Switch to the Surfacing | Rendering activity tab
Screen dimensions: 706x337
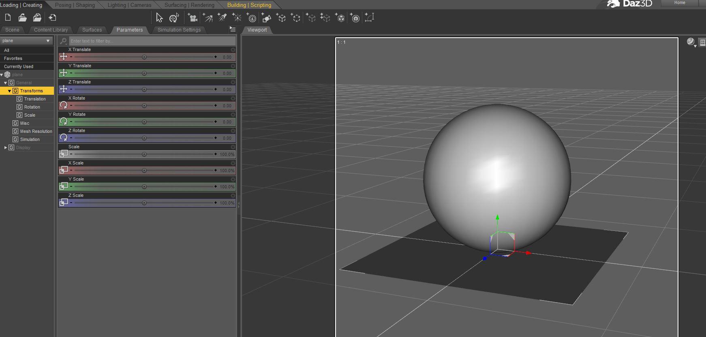point(189,5)
